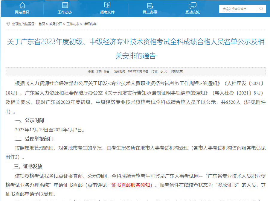Open the red 证书直邮服务须知 link
Screen dimensions: 270x201
(x=131, y=185)
